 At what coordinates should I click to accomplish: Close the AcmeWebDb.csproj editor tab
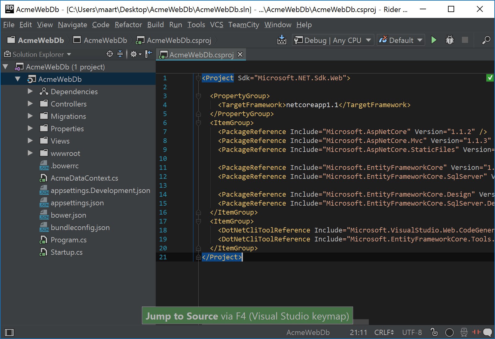(240, 54)
